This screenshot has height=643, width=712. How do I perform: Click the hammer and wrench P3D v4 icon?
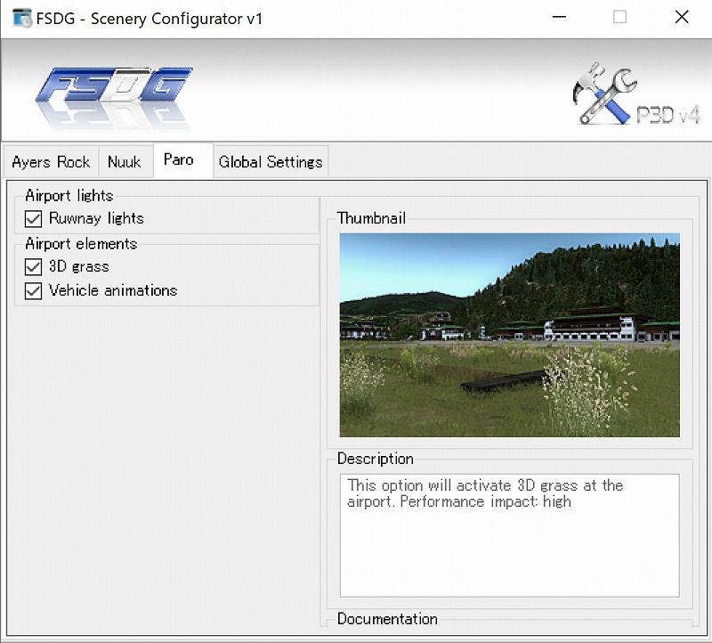[635, 94]
